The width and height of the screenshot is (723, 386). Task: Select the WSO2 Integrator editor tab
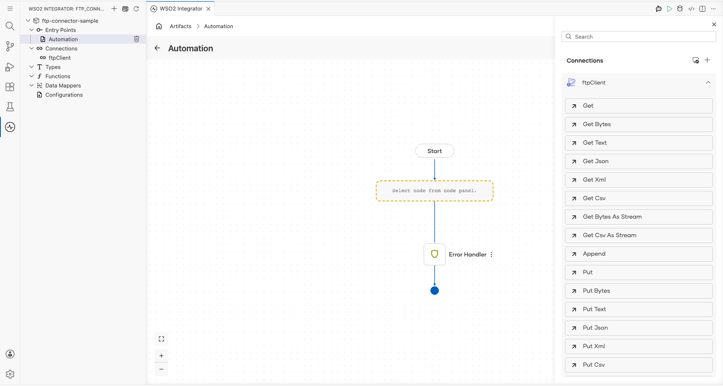point(181,8)
